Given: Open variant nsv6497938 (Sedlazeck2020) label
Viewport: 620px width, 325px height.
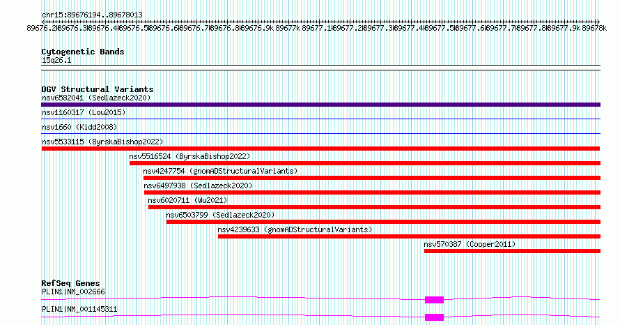Looking at the screenshot, I should click(x=198, y=186).
